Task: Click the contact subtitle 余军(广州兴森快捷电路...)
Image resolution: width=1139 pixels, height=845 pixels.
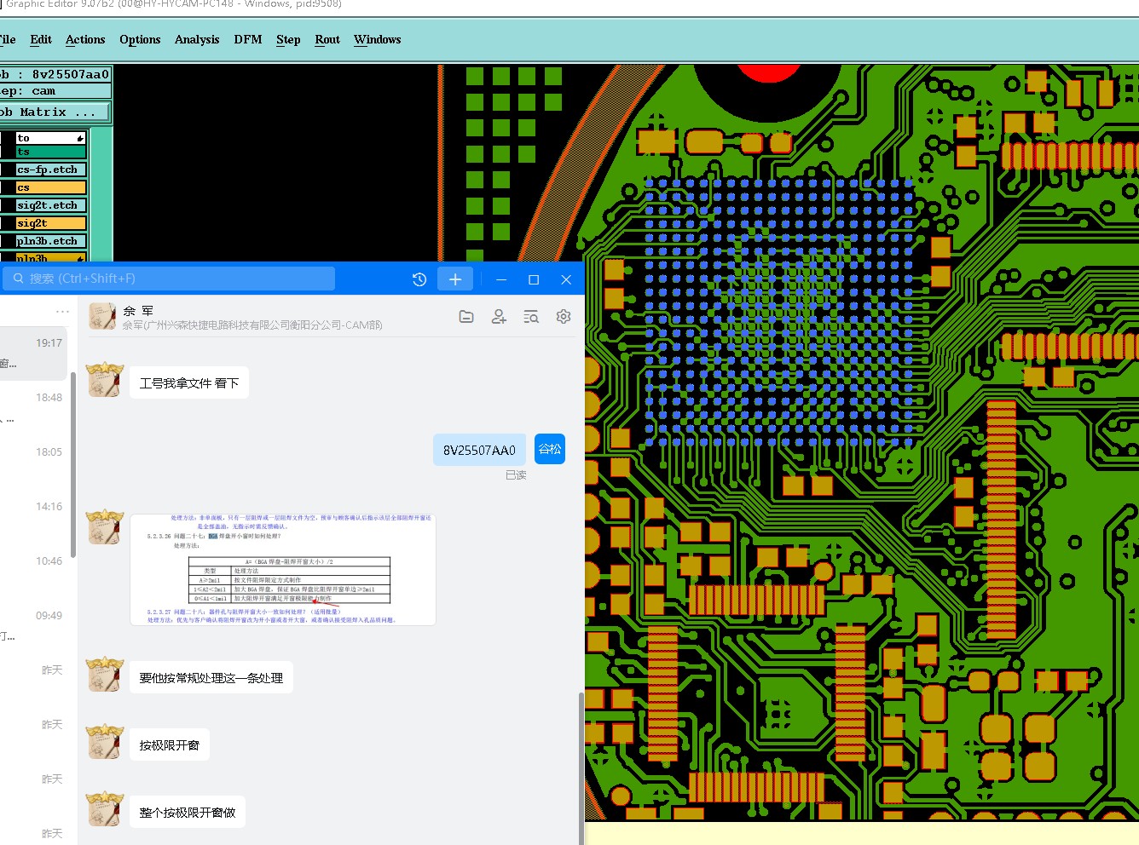Action: [x=252, y=325]
